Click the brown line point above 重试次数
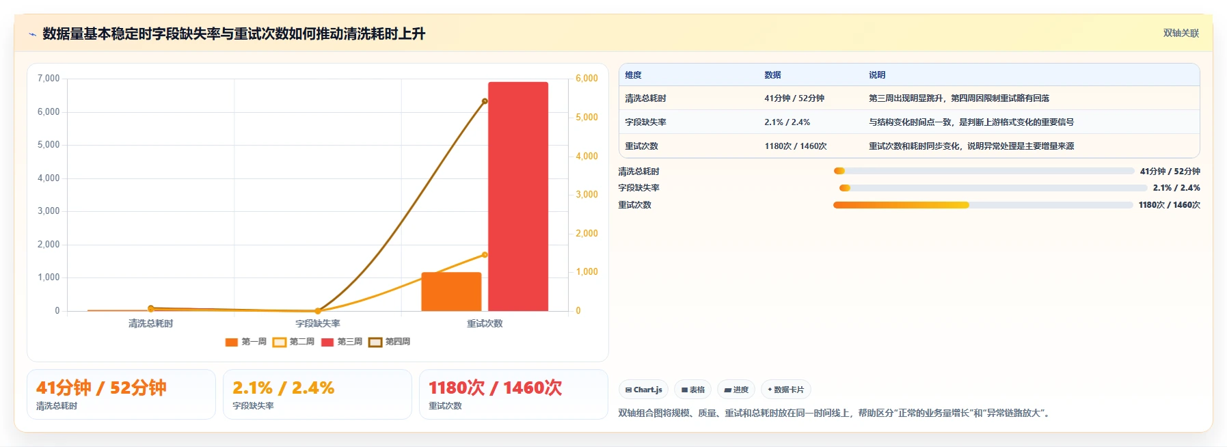Image resolution: width=1227 pixels, height=447 pixels. (485, 101)
